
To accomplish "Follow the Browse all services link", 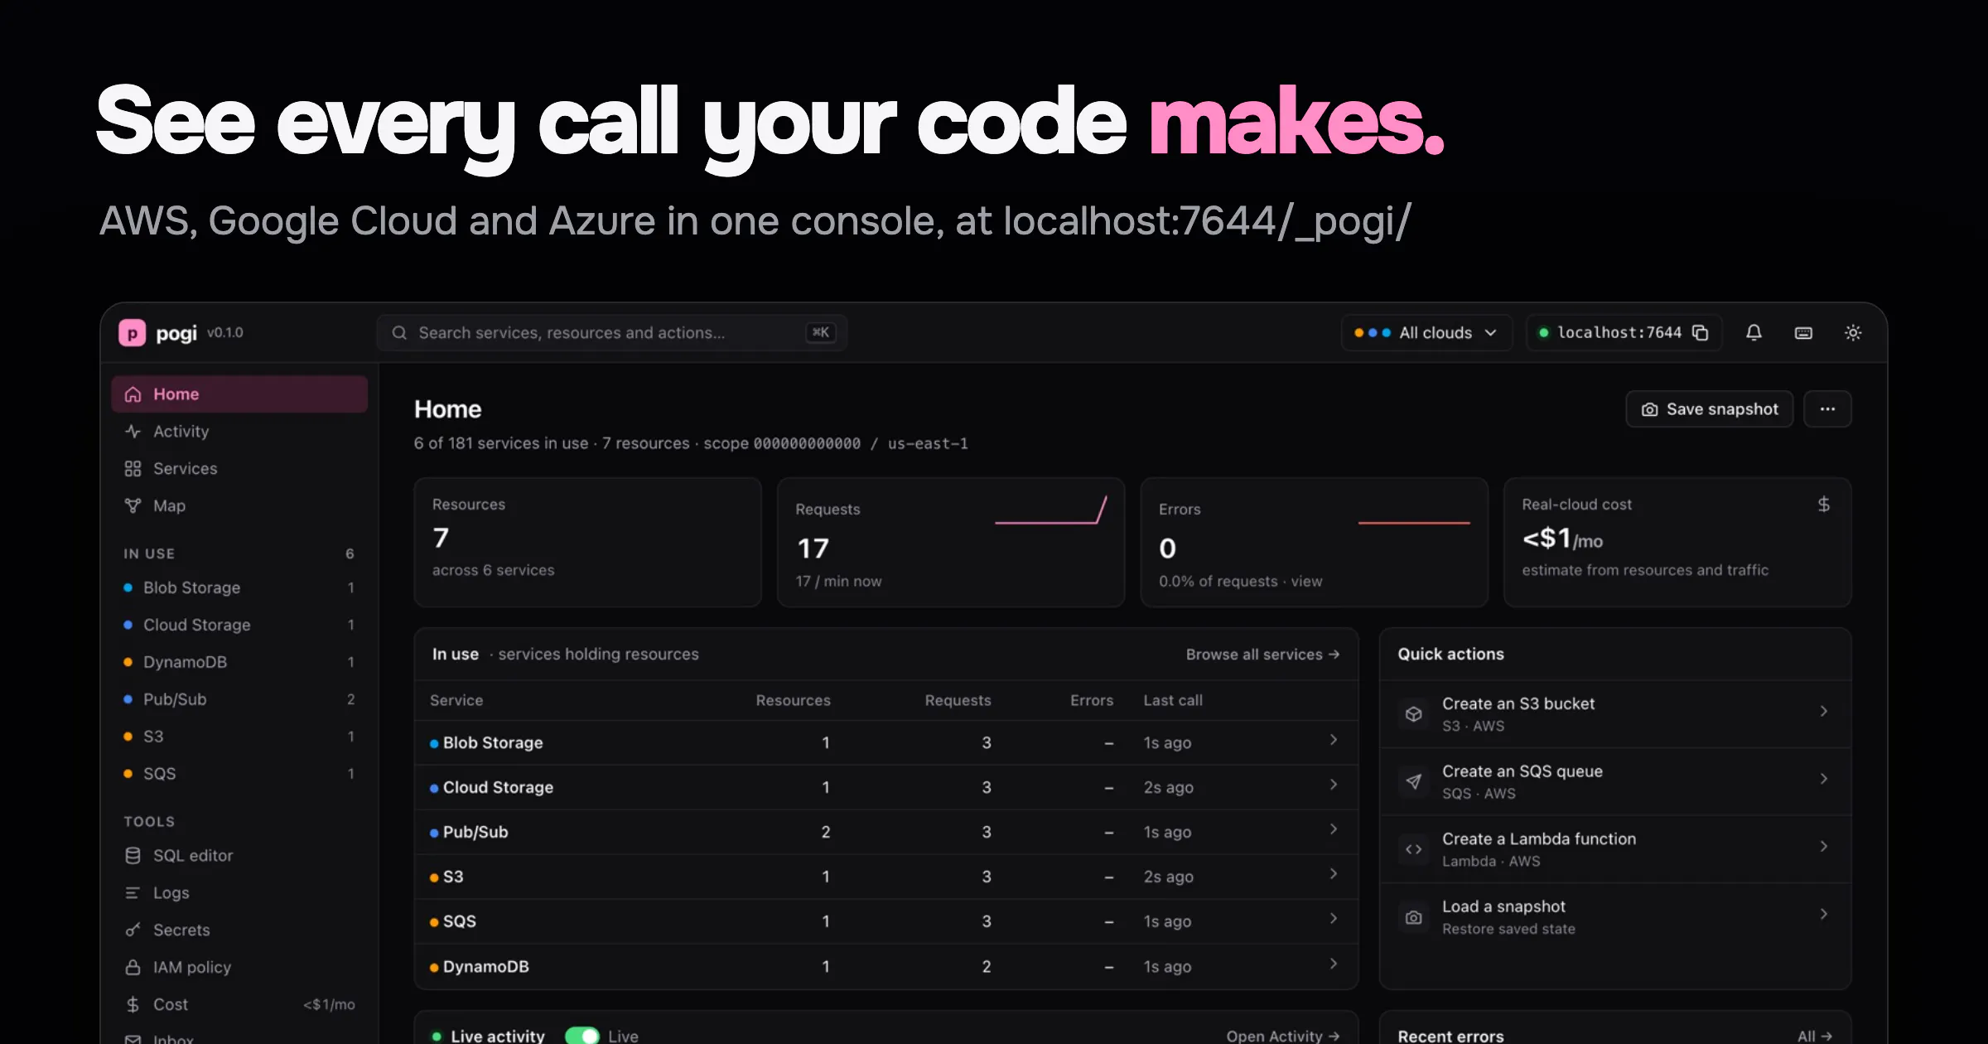I will tap(1262, 654).
